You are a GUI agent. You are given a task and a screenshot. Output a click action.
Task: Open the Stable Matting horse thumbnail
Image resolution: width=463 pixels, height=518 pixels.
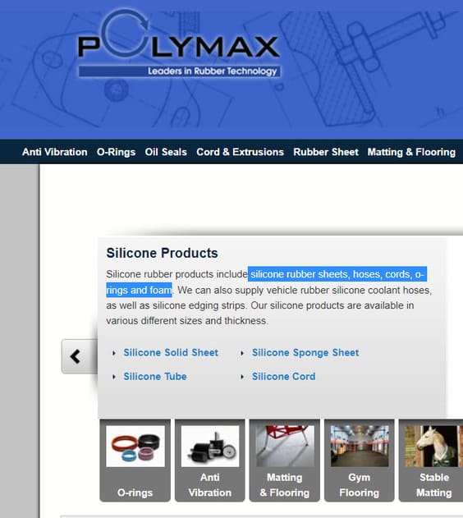pyautogui.click(x=432, y=461)
